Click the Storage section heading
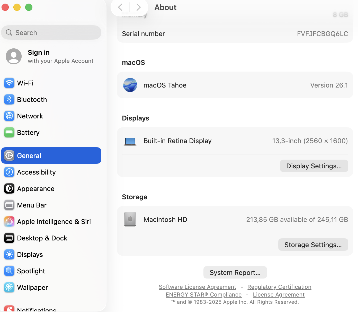Viewport: 358px width, 312px height. coord(135,197)
